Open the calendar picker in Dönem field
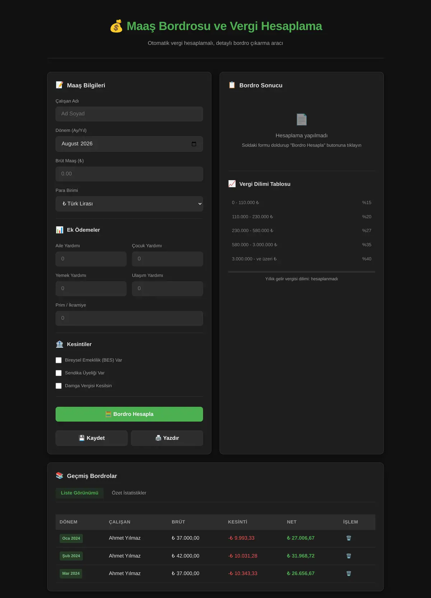Viewport: 431px width, 598px height. pos(194,144)
